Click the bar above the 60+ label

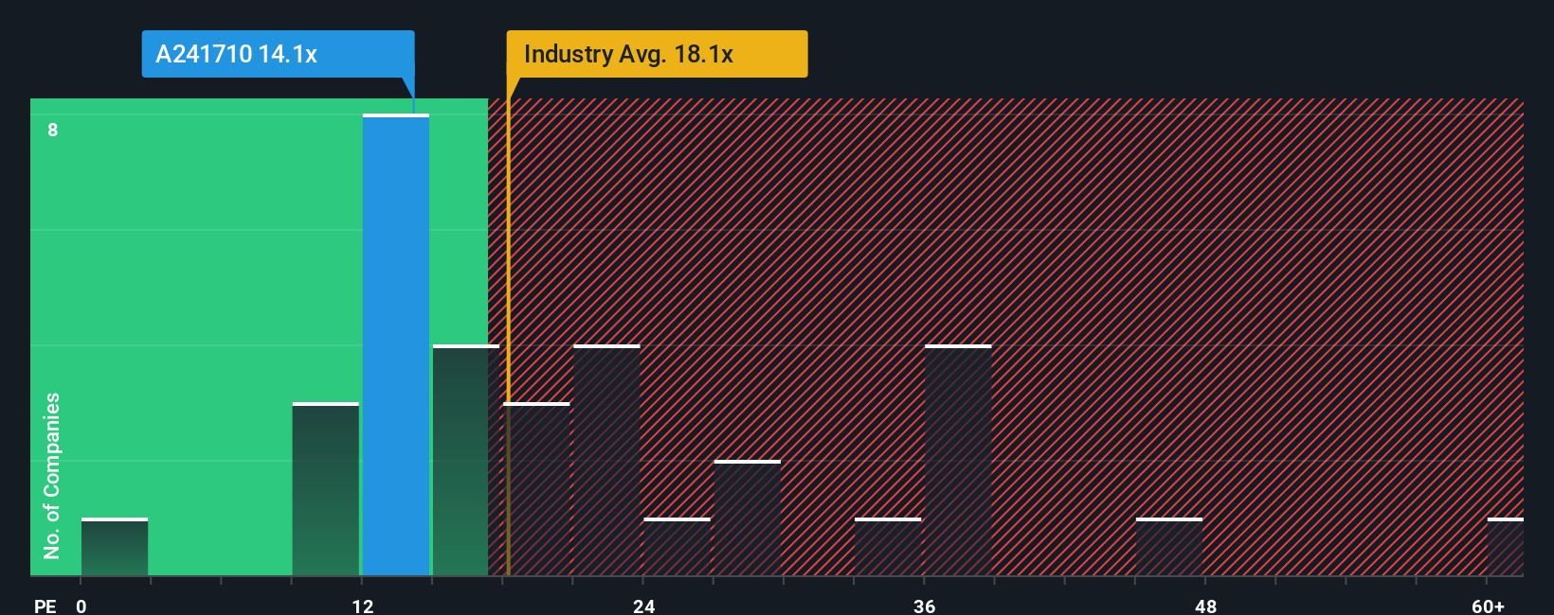pyautogui.click(x=1506, y=547)
